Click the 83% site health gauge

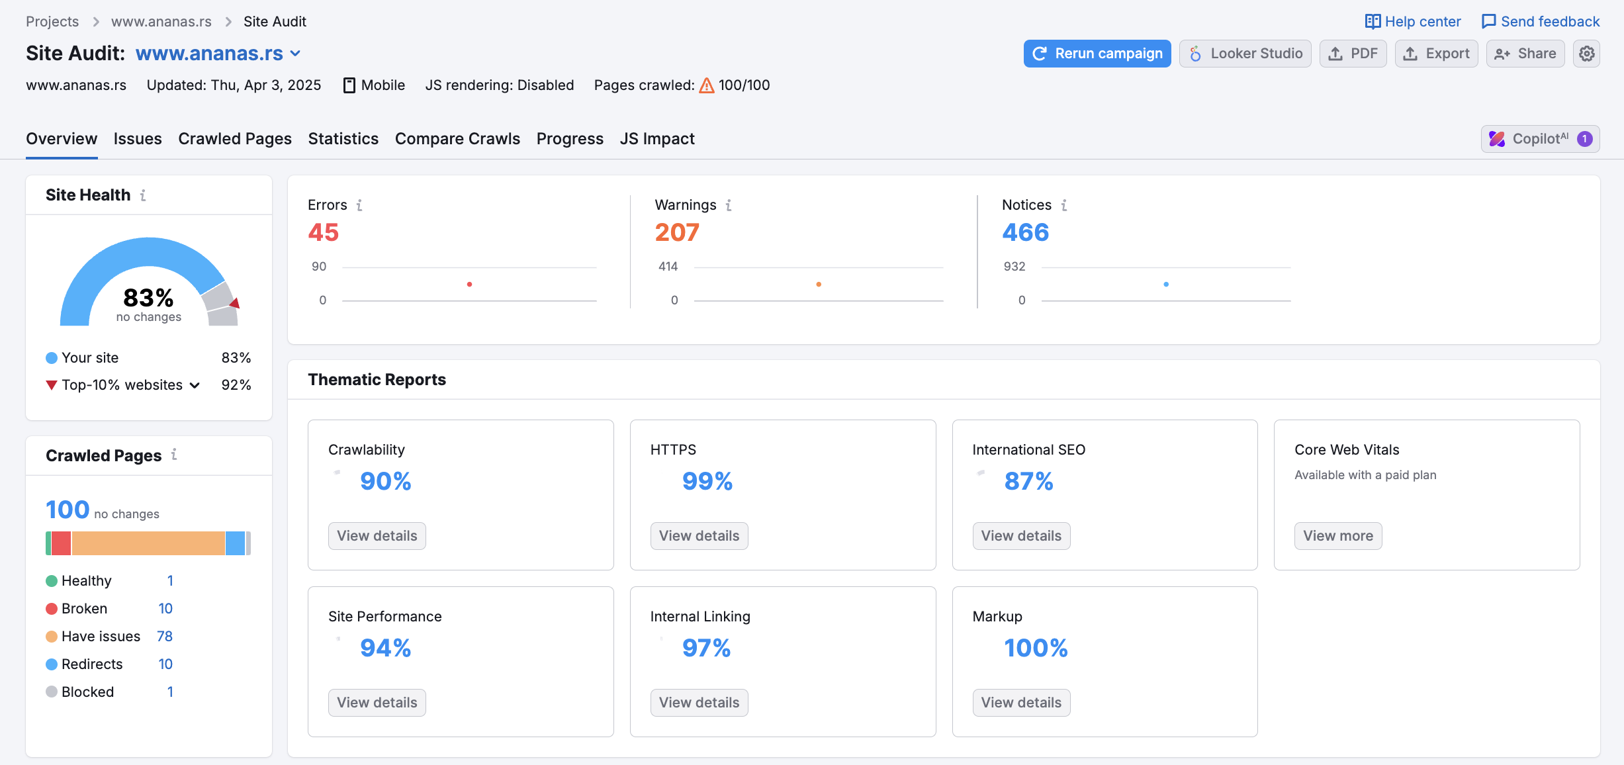pyautogui.click(x=149, y=282)
